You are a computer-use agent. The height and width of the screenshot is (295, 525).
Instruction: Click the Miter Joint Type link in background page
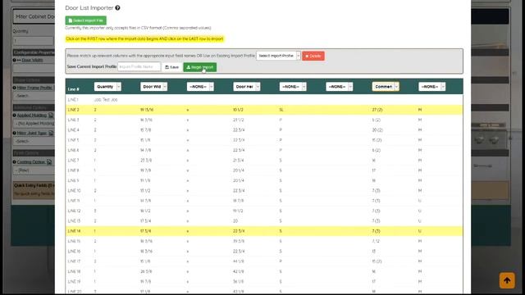(32, 133)
